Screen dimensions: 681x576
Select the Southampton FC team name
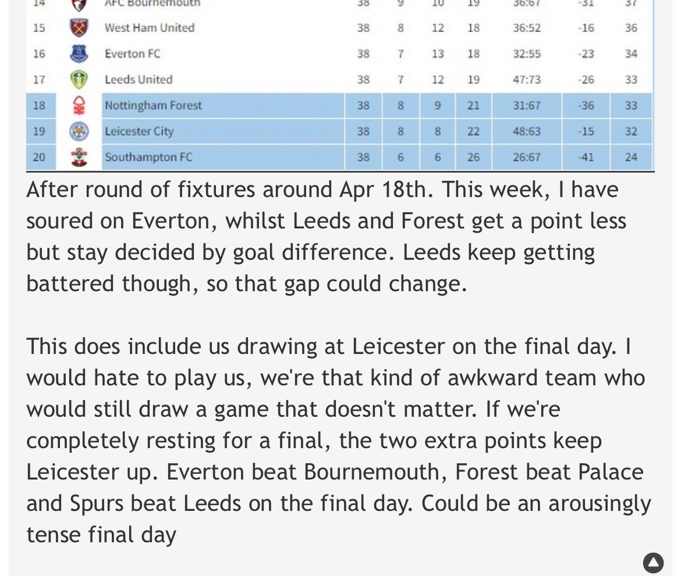[148, 157]
